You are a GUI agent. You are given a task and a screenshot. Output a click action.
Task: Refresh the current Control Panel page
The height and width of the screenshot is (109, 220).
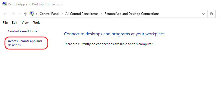(212, 14)
